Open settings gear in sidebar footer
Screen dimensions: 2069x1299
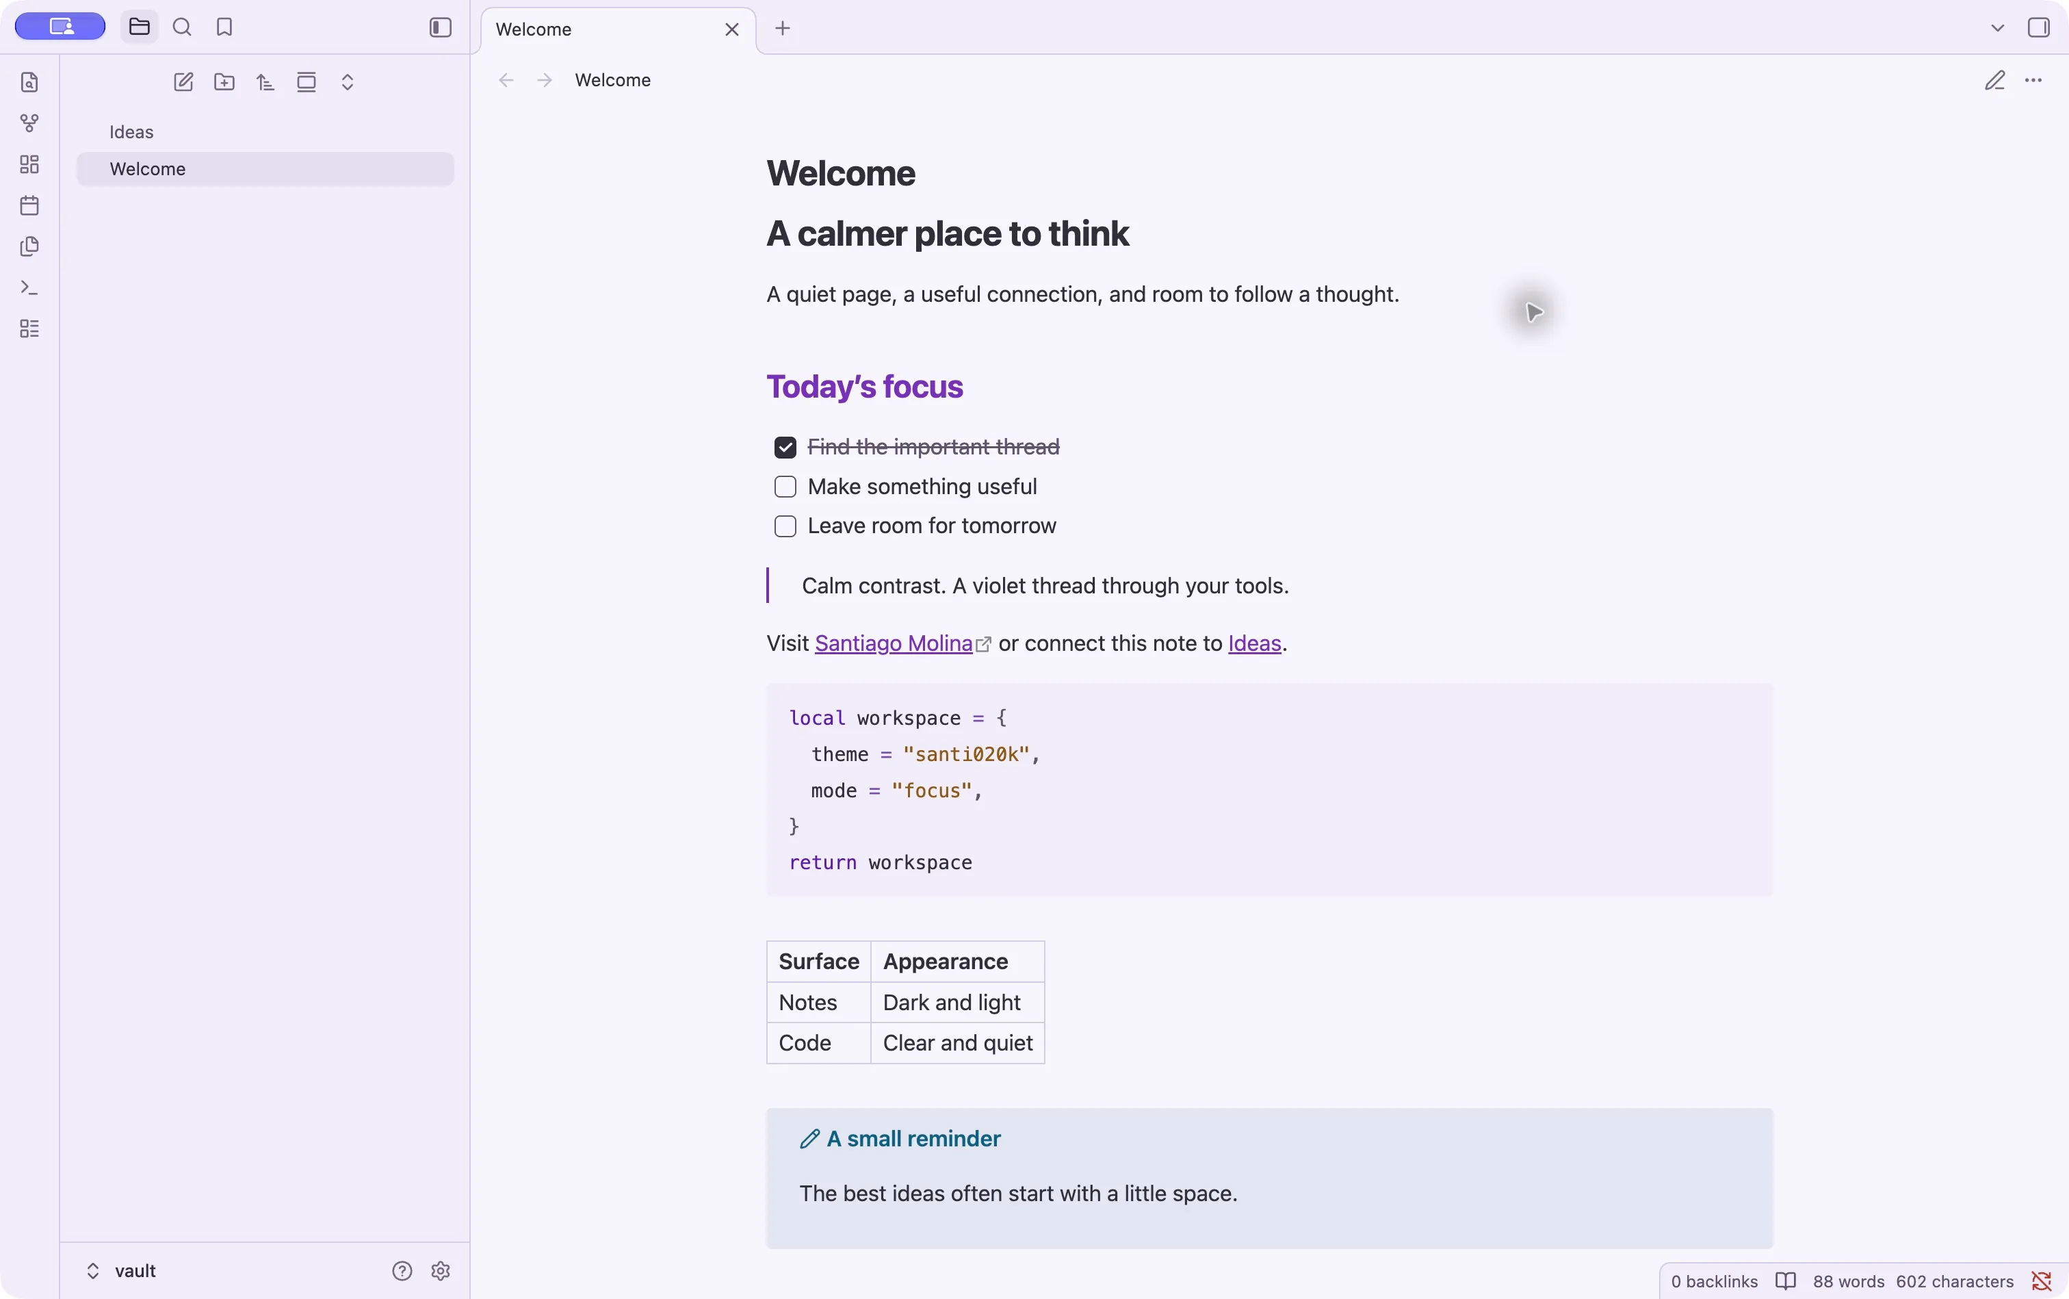(x=441, y=1271)
